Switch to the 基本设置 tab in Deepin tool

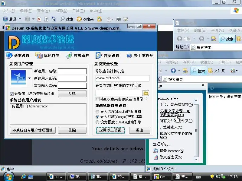18,56
